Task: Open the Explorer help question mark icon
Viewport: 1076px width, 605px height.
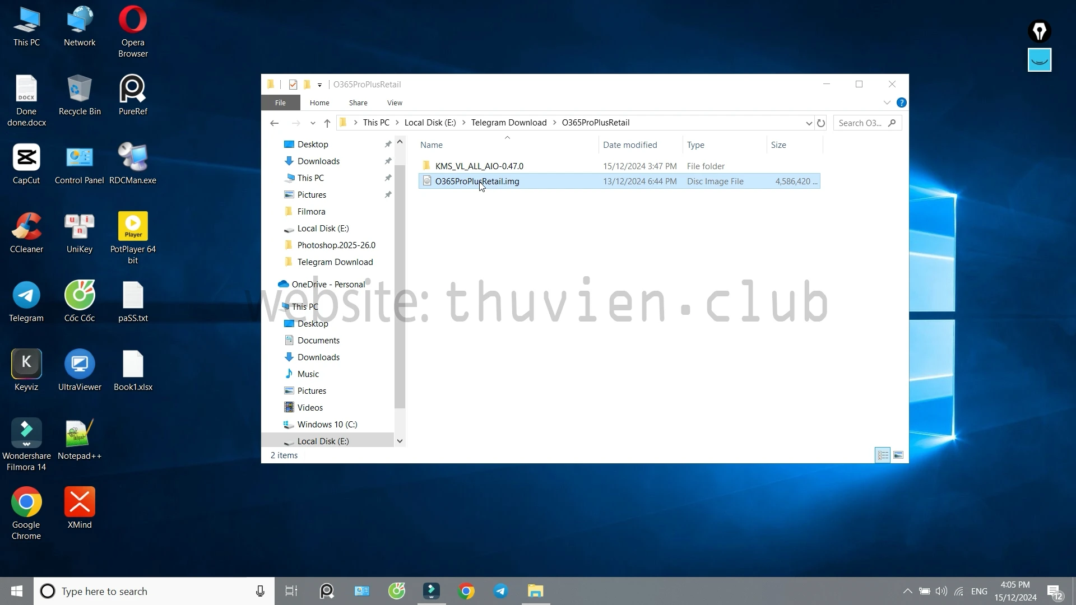Action: pos(901,103)
